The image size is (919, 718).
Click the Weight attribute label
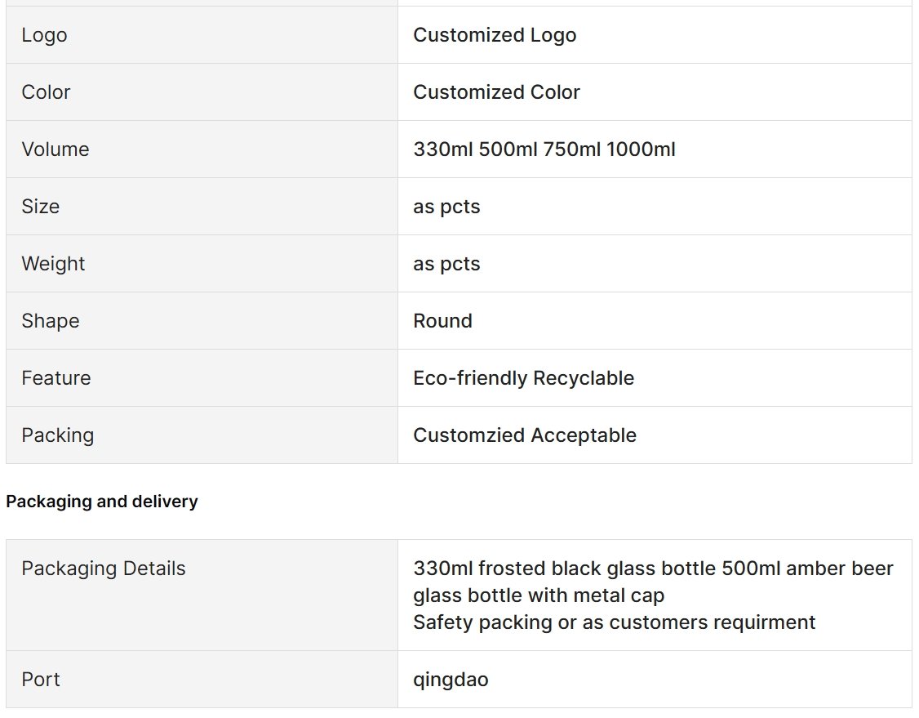pos(53,264)
